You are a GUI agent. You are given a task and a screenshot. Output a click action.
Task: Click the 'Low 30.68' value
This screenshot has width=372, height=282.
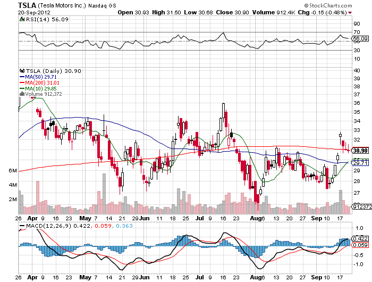click(x=199, y=13)
